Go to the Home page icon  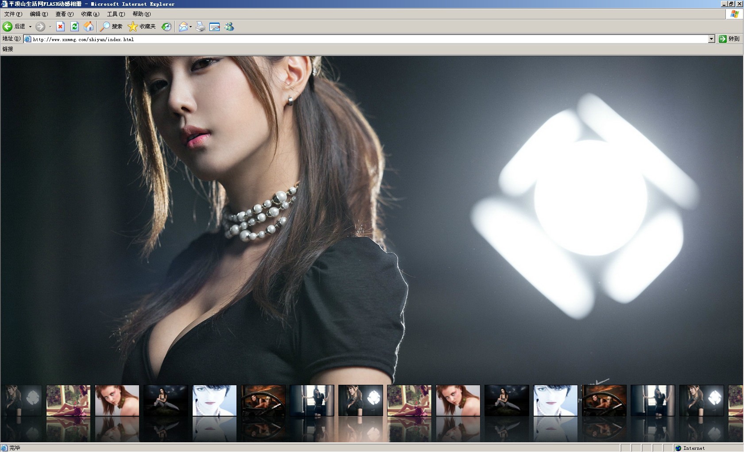tap(89, 27)
